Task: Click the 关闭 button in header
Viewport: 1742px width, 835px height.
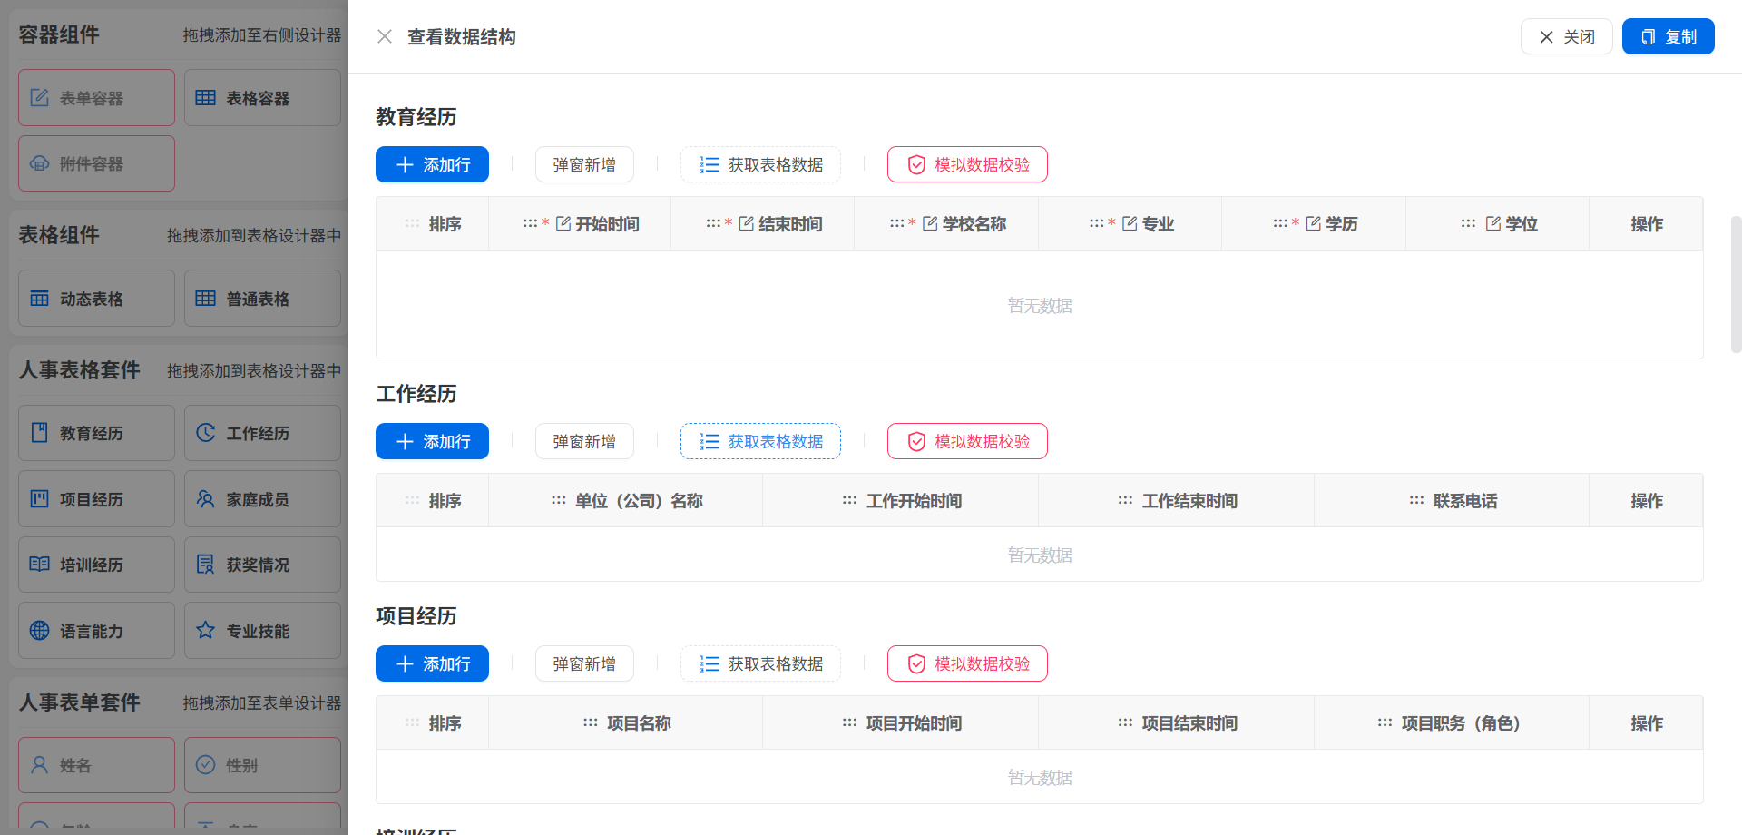Action: 1566,36
